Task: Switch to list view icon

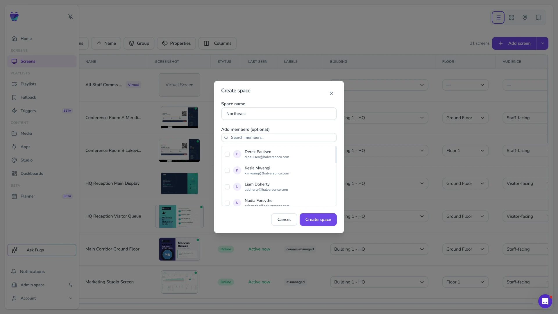Action: click(x=498, y=17)
